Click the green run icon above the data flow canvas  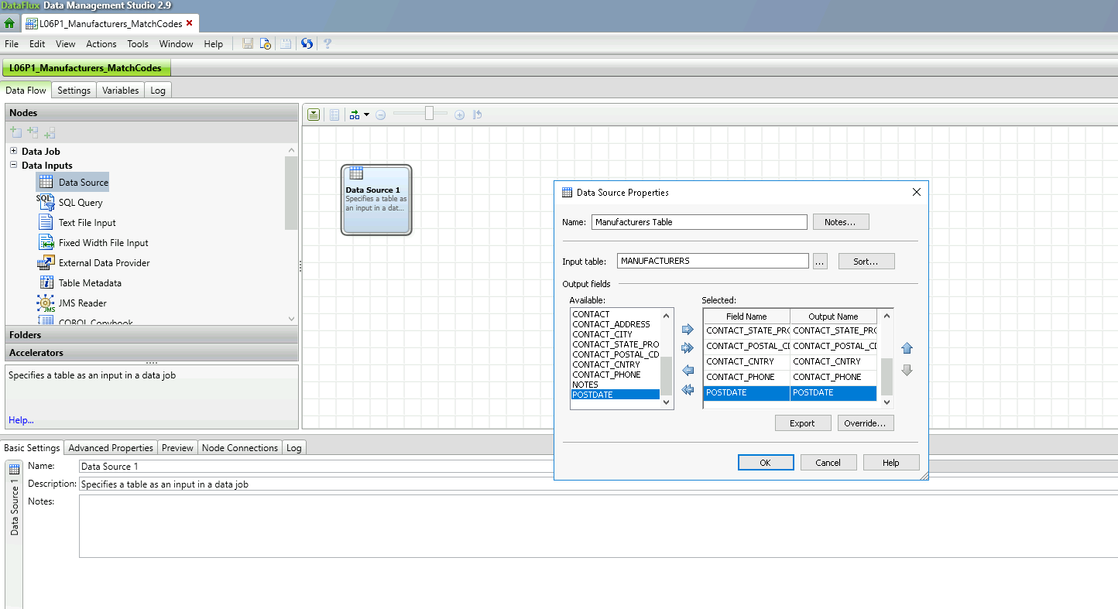pyautogui.click(x=313, y=115)
